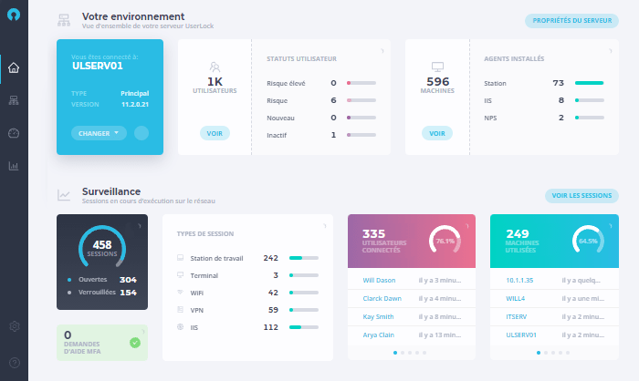Open the bar chart reports sidebar icon
The image size is (639, 381).
14,166
